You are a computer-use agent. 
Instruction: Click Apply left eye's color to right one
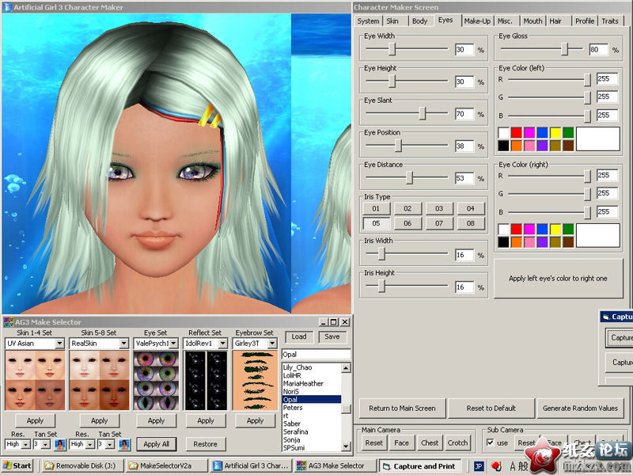pyautogui.click(x=558, y=279)
